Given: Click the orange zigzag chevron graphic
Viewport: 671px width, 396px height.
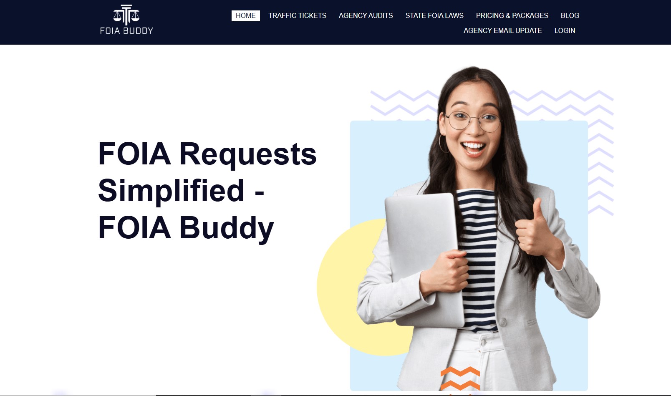Looking at the screenshot, I should 460,379.
